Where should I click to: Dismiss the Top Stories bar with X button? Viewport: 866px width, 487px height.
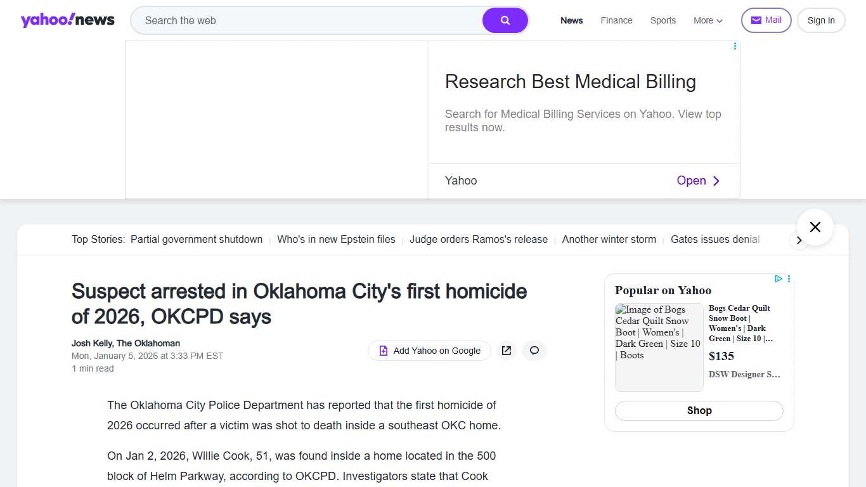click(815, 226)
